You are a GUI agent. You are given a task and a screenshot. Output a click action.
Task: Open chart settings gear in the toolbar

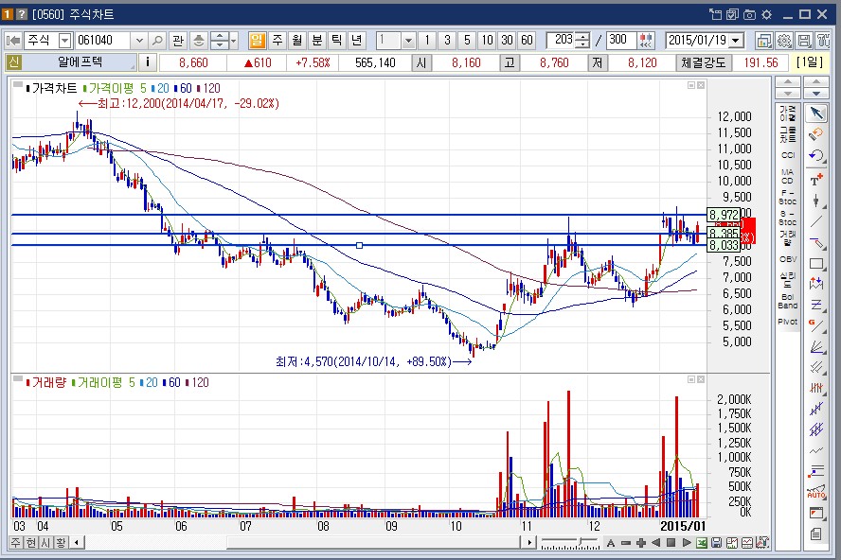pos(784,40)
